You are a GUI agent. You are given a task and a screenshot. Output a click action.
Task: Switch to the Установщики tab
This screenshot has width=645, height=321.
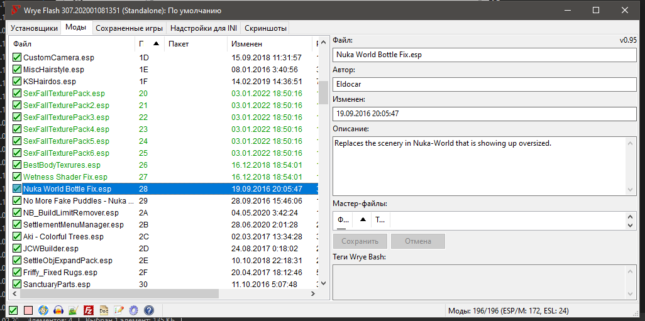click(34, 28)
